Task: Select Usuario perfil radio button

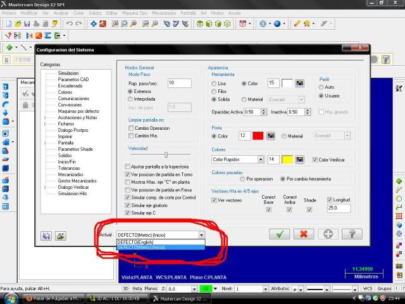Action: 321,96
